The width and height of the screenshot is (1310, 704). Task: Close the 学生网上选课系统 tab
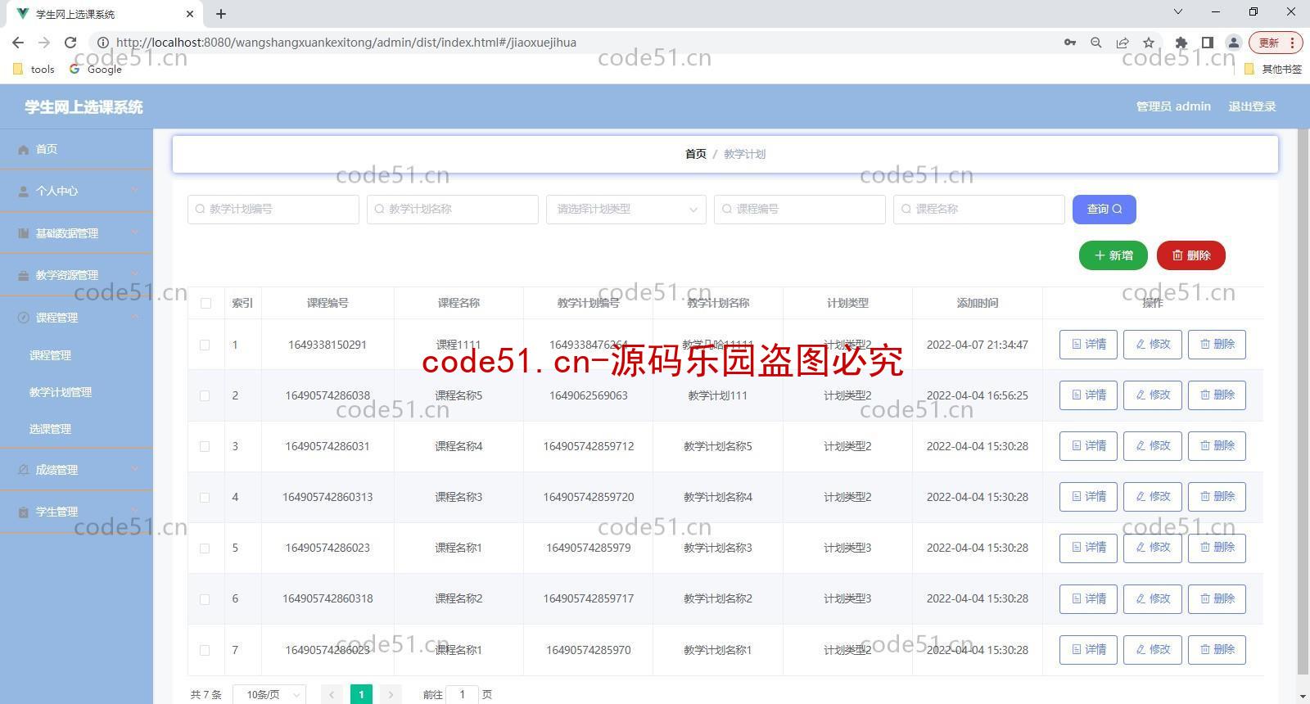click(190, 14)
